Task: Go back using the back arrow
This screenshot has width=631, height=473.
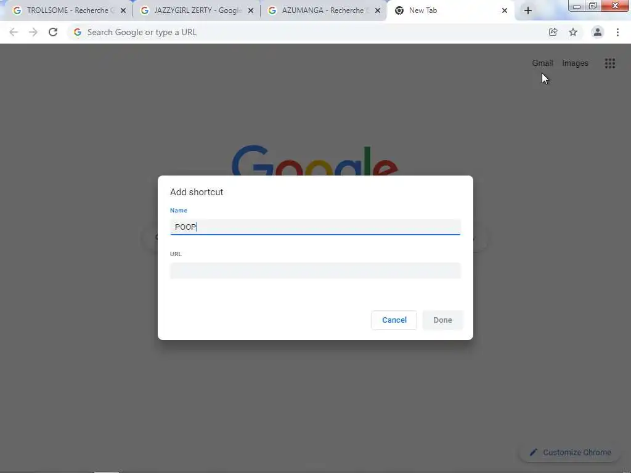Action: pos(14,32)
